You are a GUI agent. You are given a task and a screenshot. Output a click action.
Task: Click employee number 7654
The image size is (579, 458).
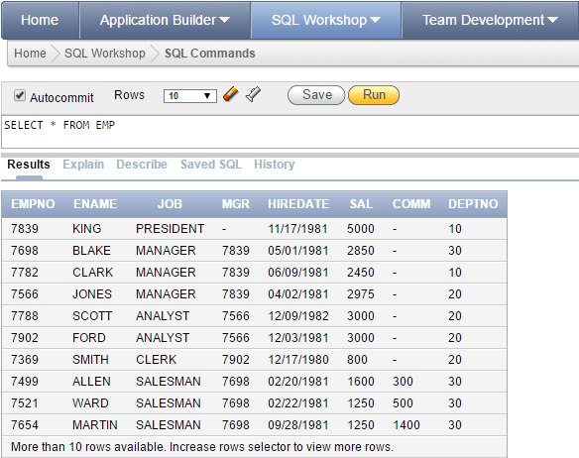pos(25,424)
